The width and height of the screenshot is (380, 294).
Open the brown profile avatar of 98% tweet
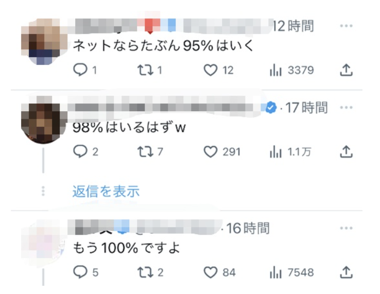click(x=43, y=123)
